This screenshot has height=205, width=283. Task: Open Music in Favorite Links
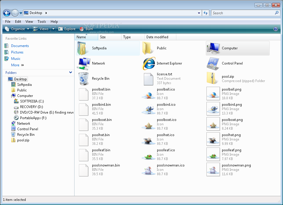16,59
